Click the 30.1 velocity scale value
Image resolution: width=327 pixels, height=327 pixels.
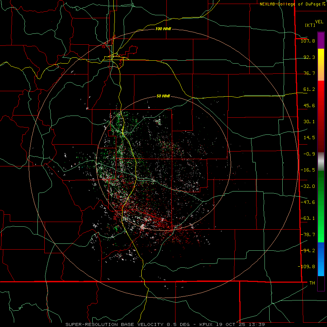coord(309,122)
